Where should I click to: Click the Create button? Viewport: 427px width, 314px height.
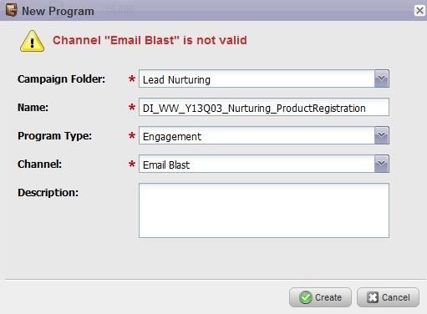320,297
